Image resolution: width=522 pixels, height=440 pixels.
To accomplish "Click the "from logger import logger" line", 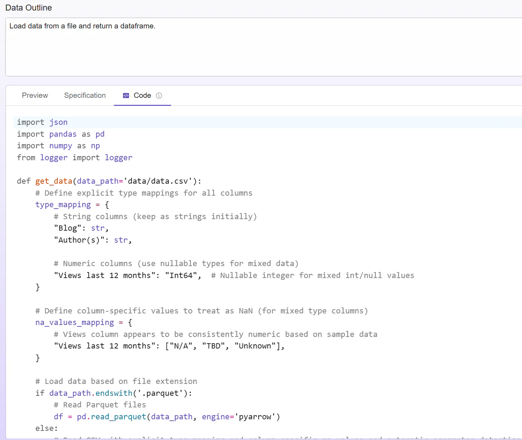I will point(75,158).
